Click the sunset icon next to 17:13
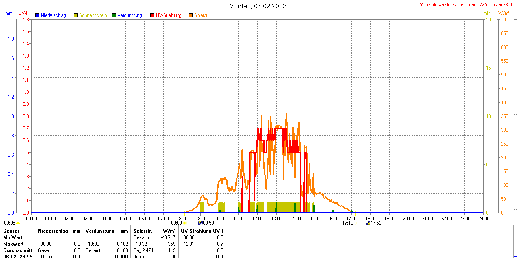Screen dimensions: 517x258 (x=355, y=223)
